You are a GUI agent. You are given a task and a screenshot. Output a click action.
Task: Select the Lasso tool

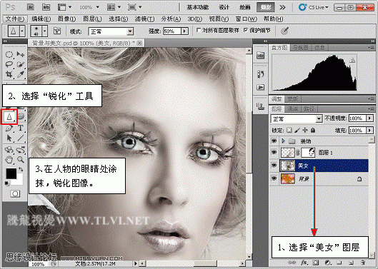(9, 64)
